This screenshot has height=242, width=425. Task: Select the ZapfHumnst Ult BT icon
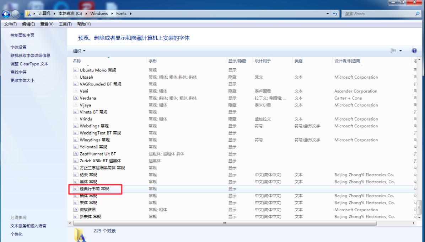pos(76,154)
